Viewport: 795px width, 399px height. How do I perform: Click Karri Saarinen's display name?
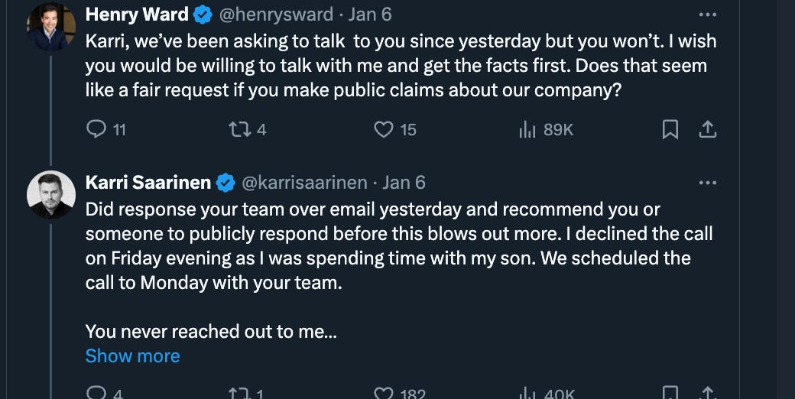148,183
